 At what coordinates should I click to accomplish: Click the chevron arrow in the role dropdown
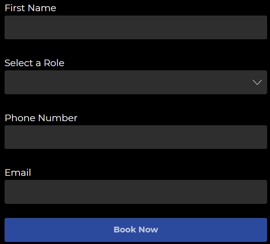tap(257, 82)
